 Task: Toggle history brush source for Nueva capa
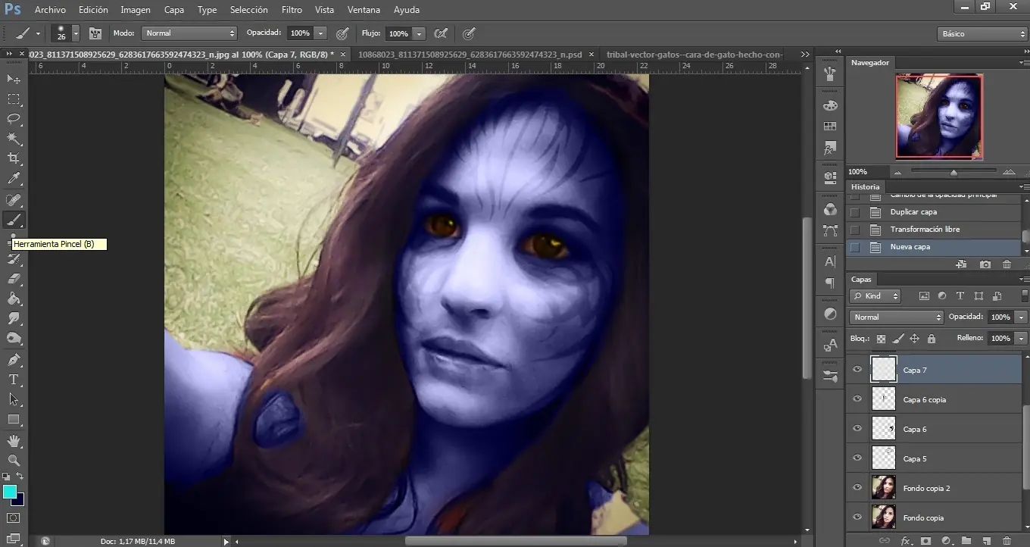click(x=855, y=247)
